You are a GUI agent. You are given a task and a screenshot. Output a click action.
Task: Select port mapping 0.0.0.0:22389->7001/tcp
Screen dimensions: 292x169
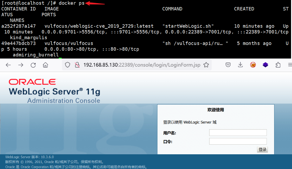tap(198, 32)
